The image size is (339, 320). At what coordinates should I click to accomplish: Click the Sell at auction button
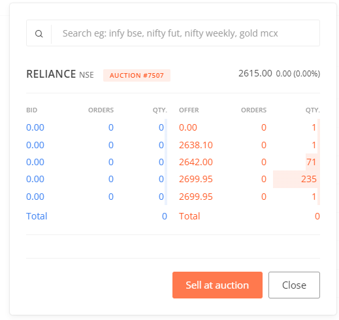coord(218,285)
